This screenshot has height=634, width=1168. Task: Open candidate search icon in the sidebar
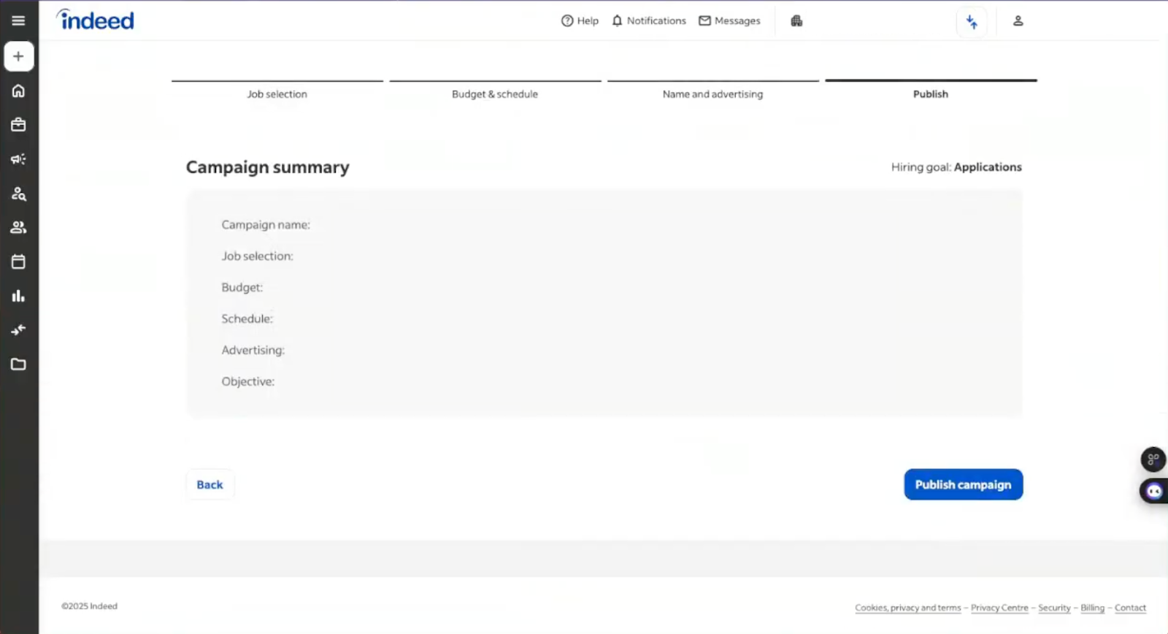18,194
